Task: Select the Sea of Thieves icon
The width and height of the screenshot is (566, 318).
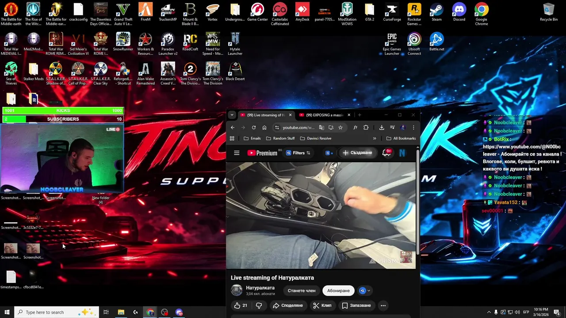Action: click(x=11, y=74)
